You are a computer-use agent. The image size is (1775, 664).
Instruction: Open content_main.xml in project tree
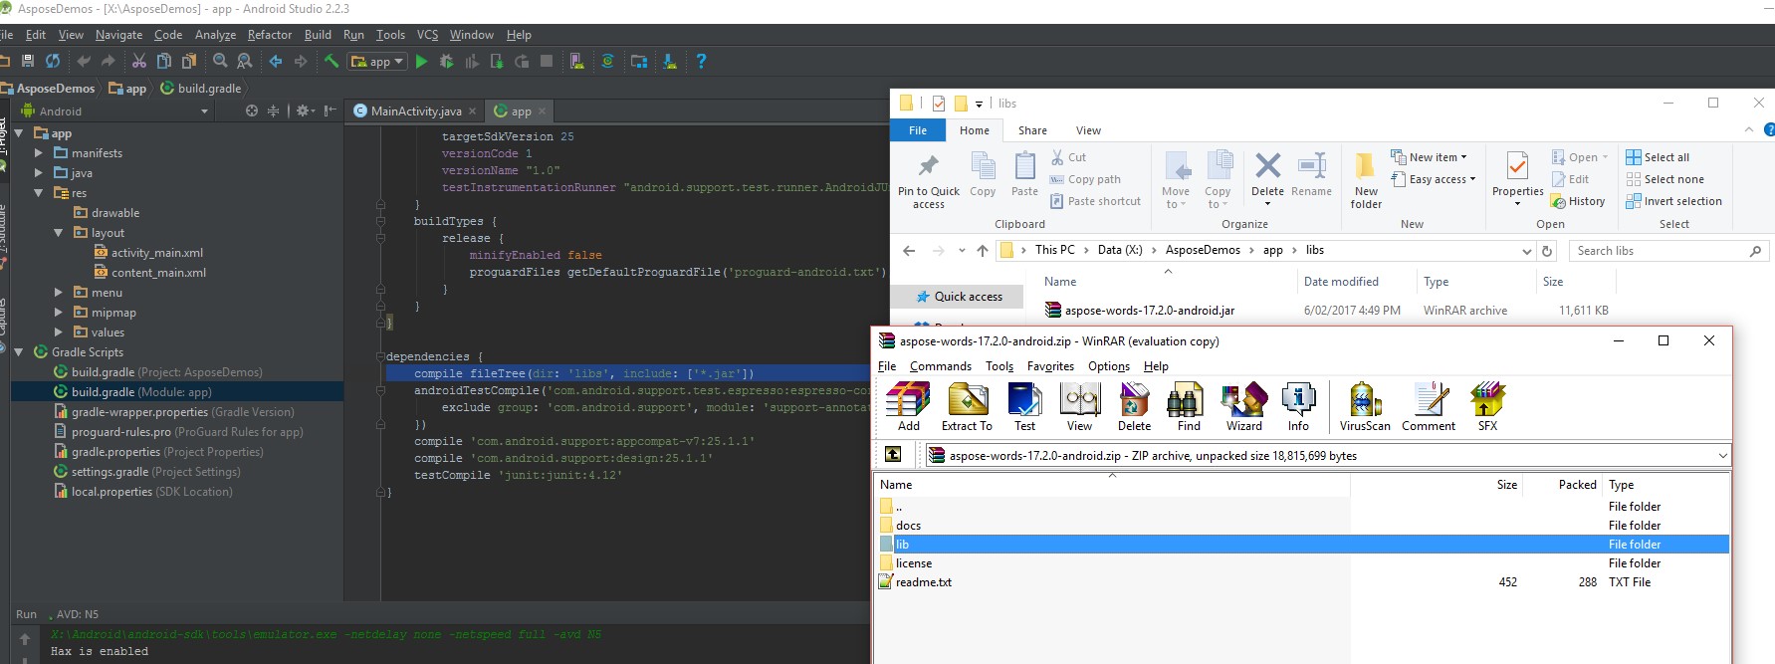tap(150, 272)
